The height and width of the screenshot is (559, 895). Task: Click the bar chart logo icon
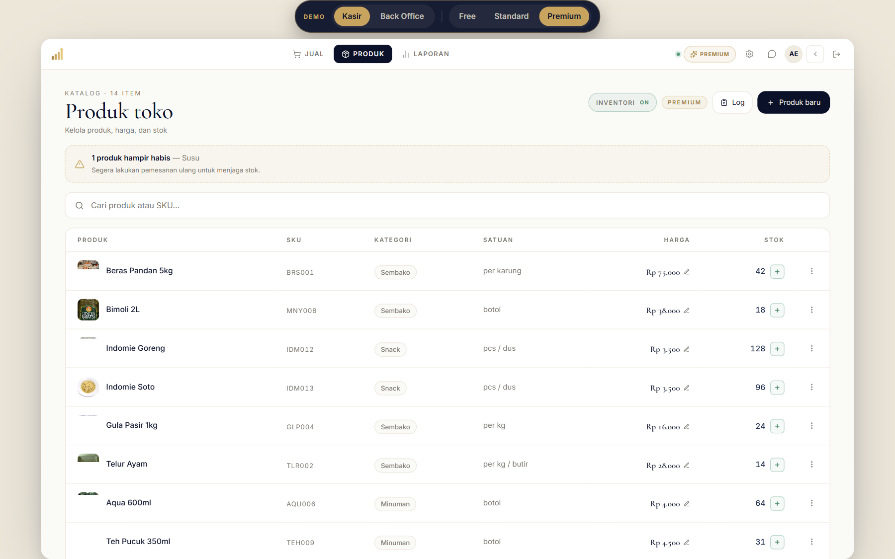pyautogui.click(x=58, y=54)
